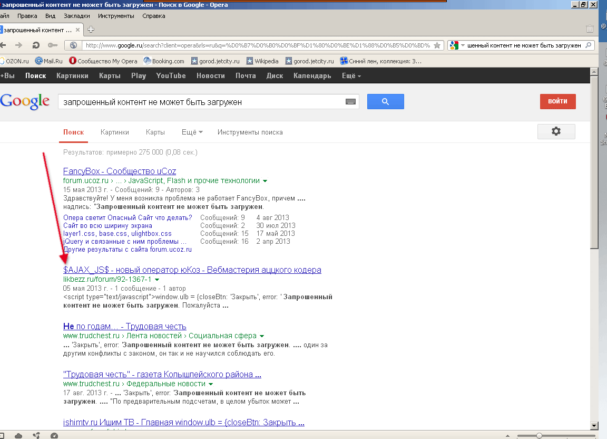The height and width of the screenshot is (439, 607).
Task: Open the Mail.Ru bookmark
Action: pyautogui.click(x=49, y=61)
